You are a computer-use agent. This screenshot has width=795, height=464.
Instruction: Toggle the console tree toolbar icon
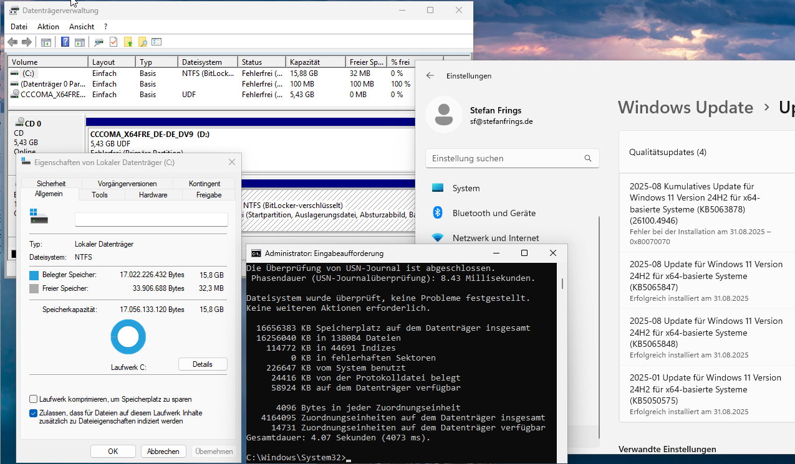point(46,42)
